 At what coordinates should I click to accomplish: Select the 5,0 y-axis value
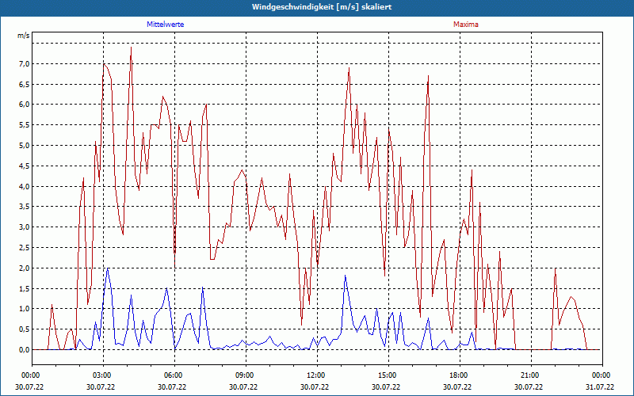[x=24, y=146]
